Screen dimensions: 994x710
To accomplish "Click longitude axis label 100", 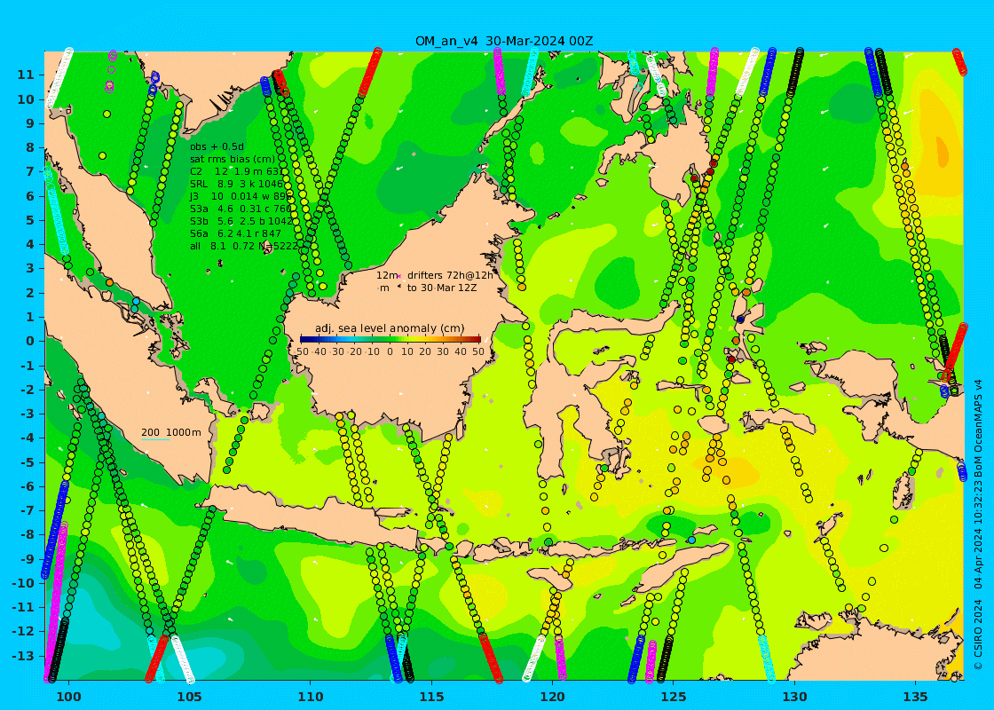I will tap(68, 697).
